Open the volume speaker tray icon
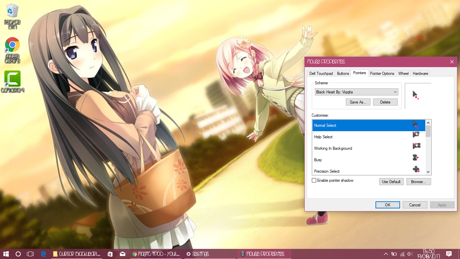This screenshot has width=460, height=259. click(x=410, y=254)
